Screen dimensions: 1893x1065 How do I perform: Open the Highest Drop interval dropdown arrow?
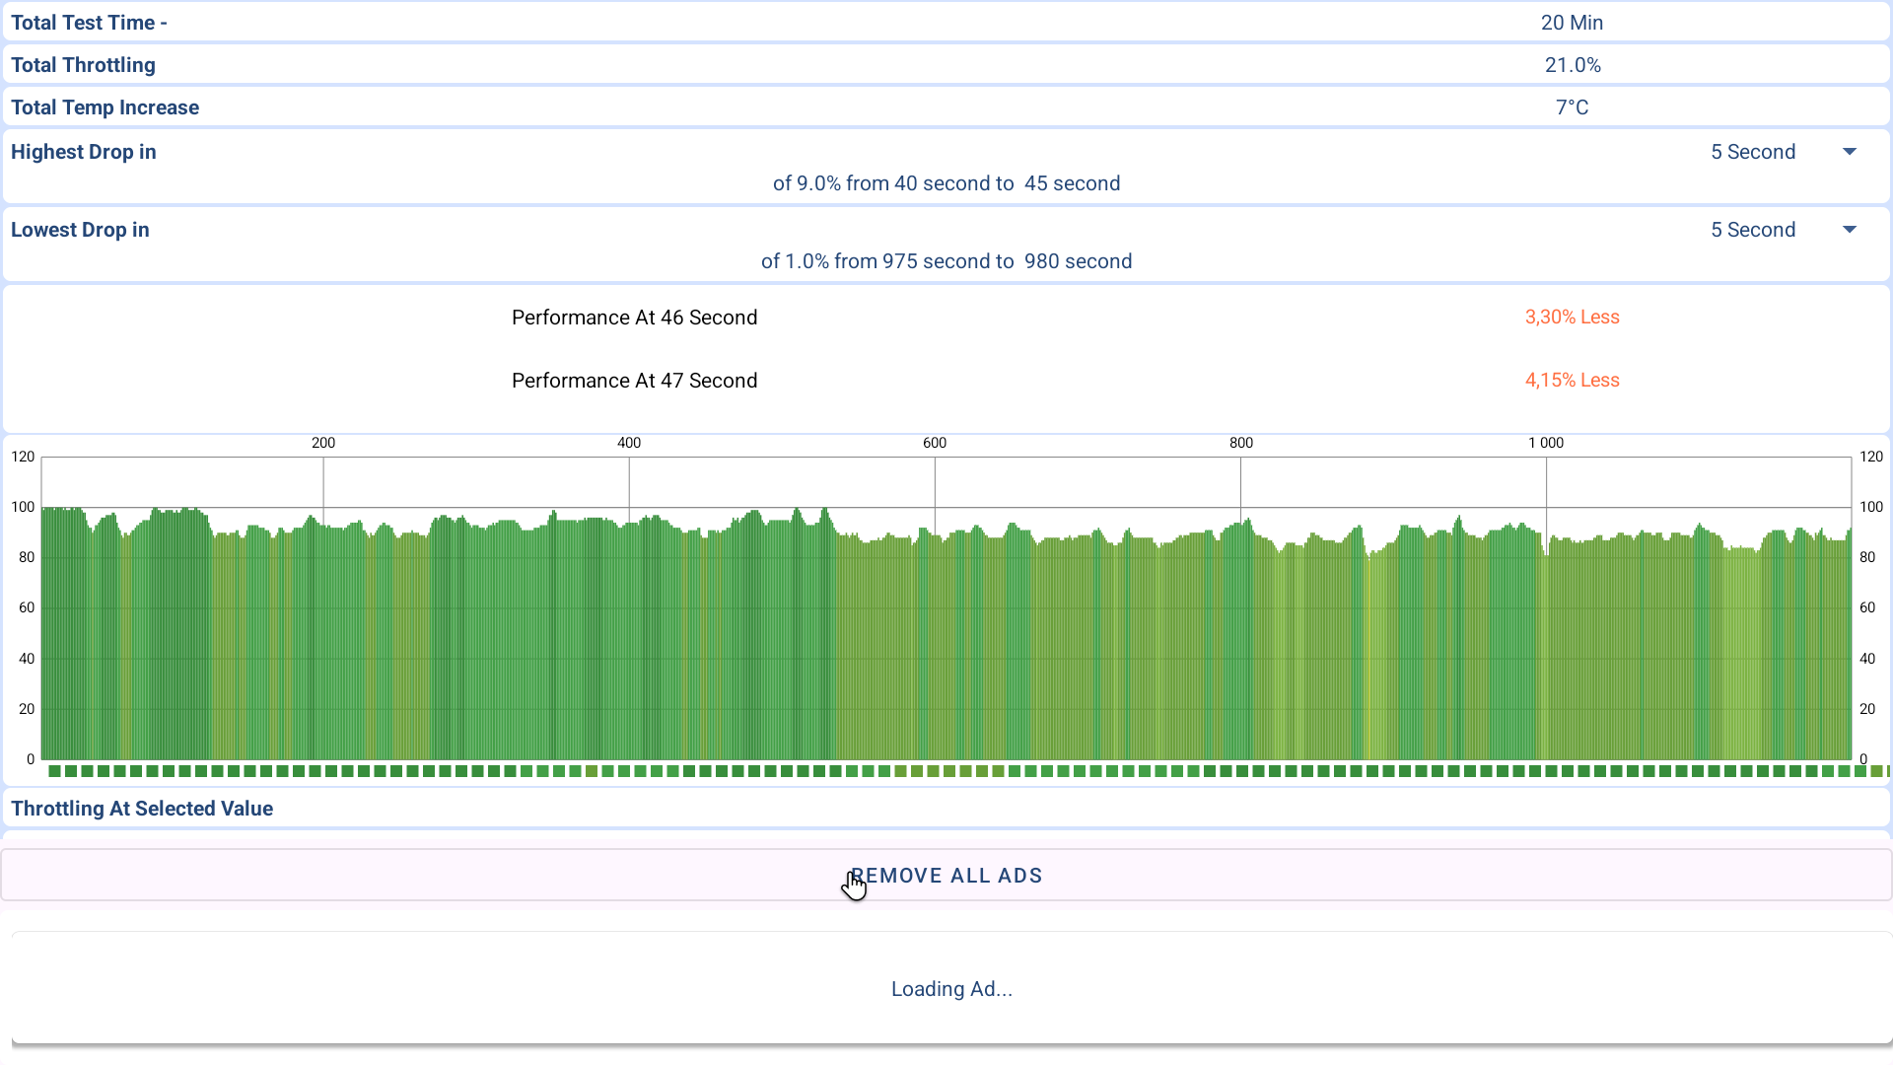[x=1850, y=152]
